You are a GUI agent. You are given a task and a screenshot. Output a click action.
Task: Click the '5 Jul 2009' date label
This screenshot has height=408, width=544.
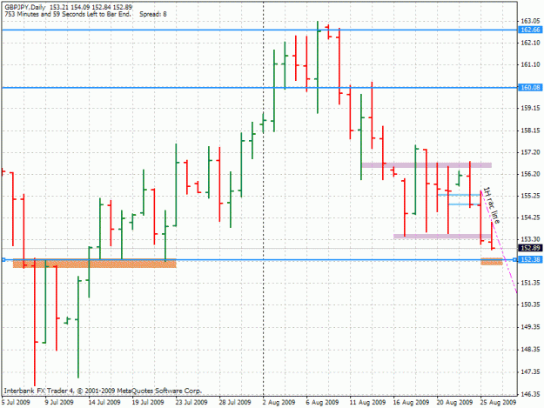click(16, 403)
